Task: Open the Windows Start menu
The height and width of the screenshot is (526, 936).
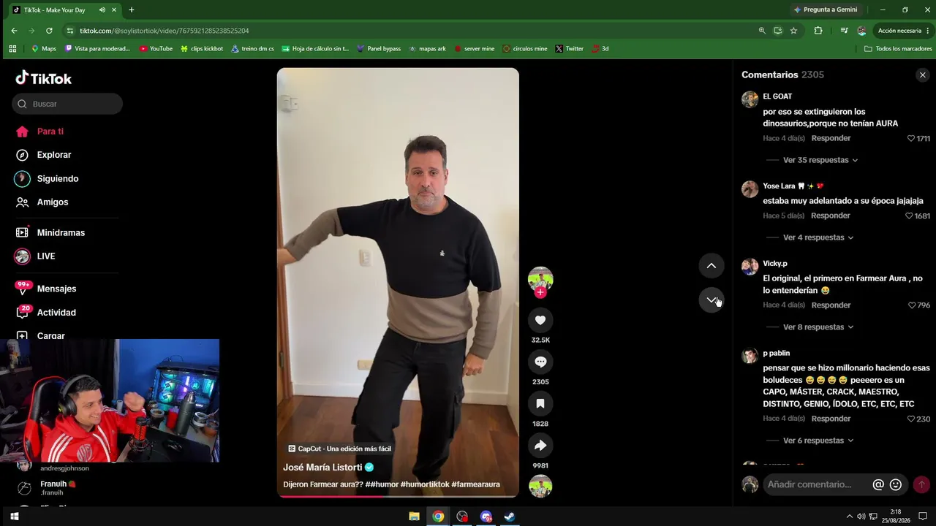Action: click(x=14, y=517)
